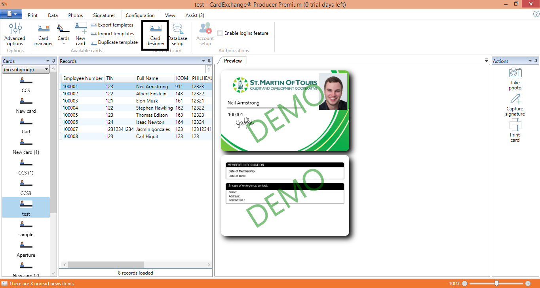Open the unread news items message
540x288 pixels.
click(x=42, y=284)
